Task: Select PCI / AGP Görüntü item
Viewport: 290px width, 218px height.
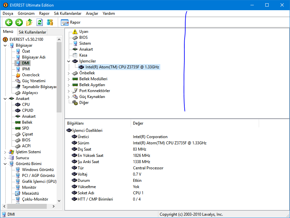Action: point(38,176)
